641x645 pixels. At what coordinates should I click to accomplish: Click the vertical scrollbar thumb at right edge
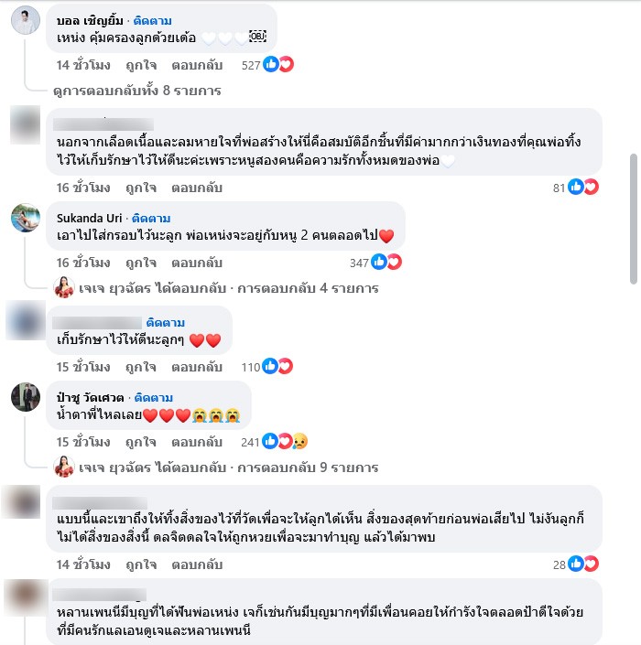[634, 219]
